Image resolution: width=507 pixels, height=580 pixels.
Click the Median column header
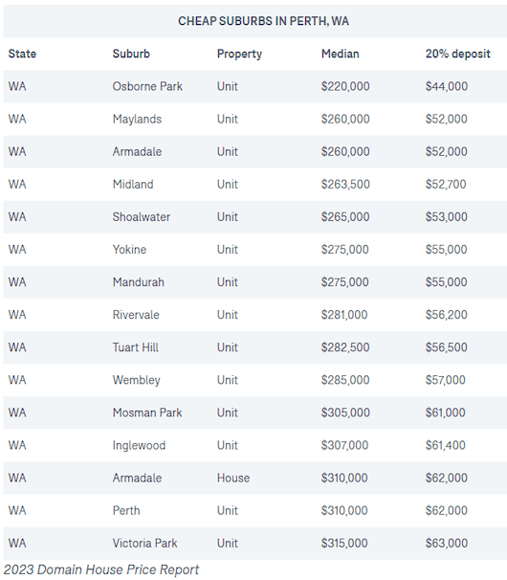340,54
